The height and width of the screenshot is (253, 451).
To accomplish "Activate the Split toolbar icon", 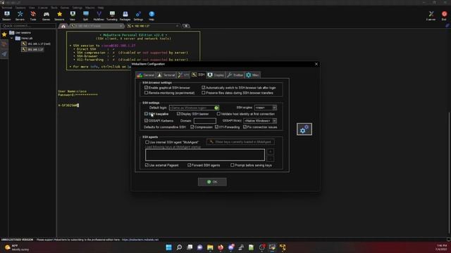I will (x=86, y=15).
